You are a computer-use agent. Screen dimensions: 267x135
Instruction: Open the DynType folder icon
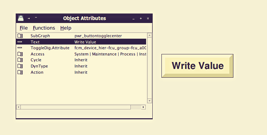[20, 66]
